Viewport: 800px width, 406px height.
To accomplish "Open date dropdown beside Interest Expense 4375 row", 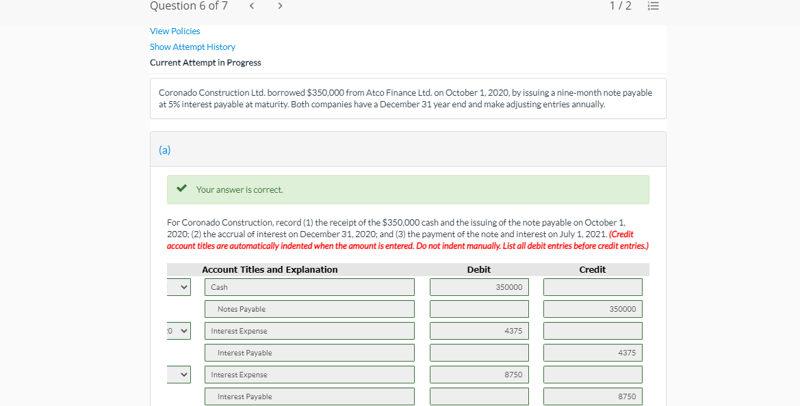I will click(x=179, y=331).
